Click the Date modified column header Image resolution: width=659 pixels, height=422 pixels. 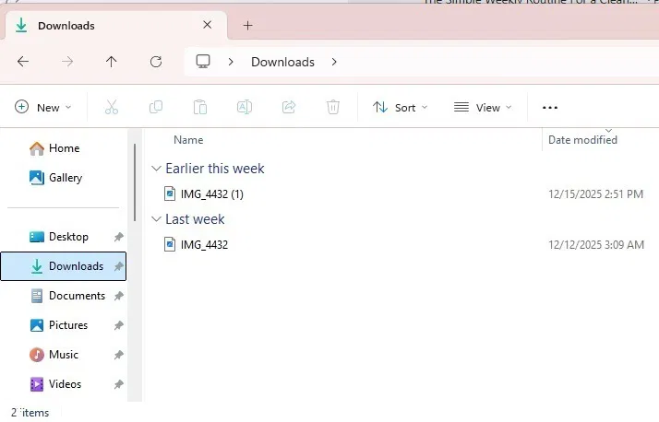582,140
